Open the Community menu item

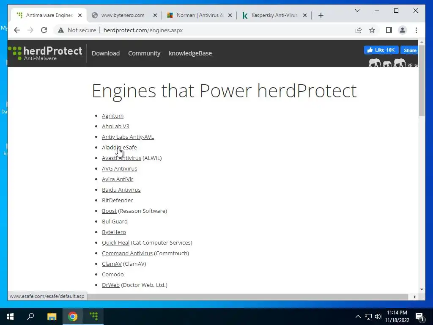click(144, 53)
